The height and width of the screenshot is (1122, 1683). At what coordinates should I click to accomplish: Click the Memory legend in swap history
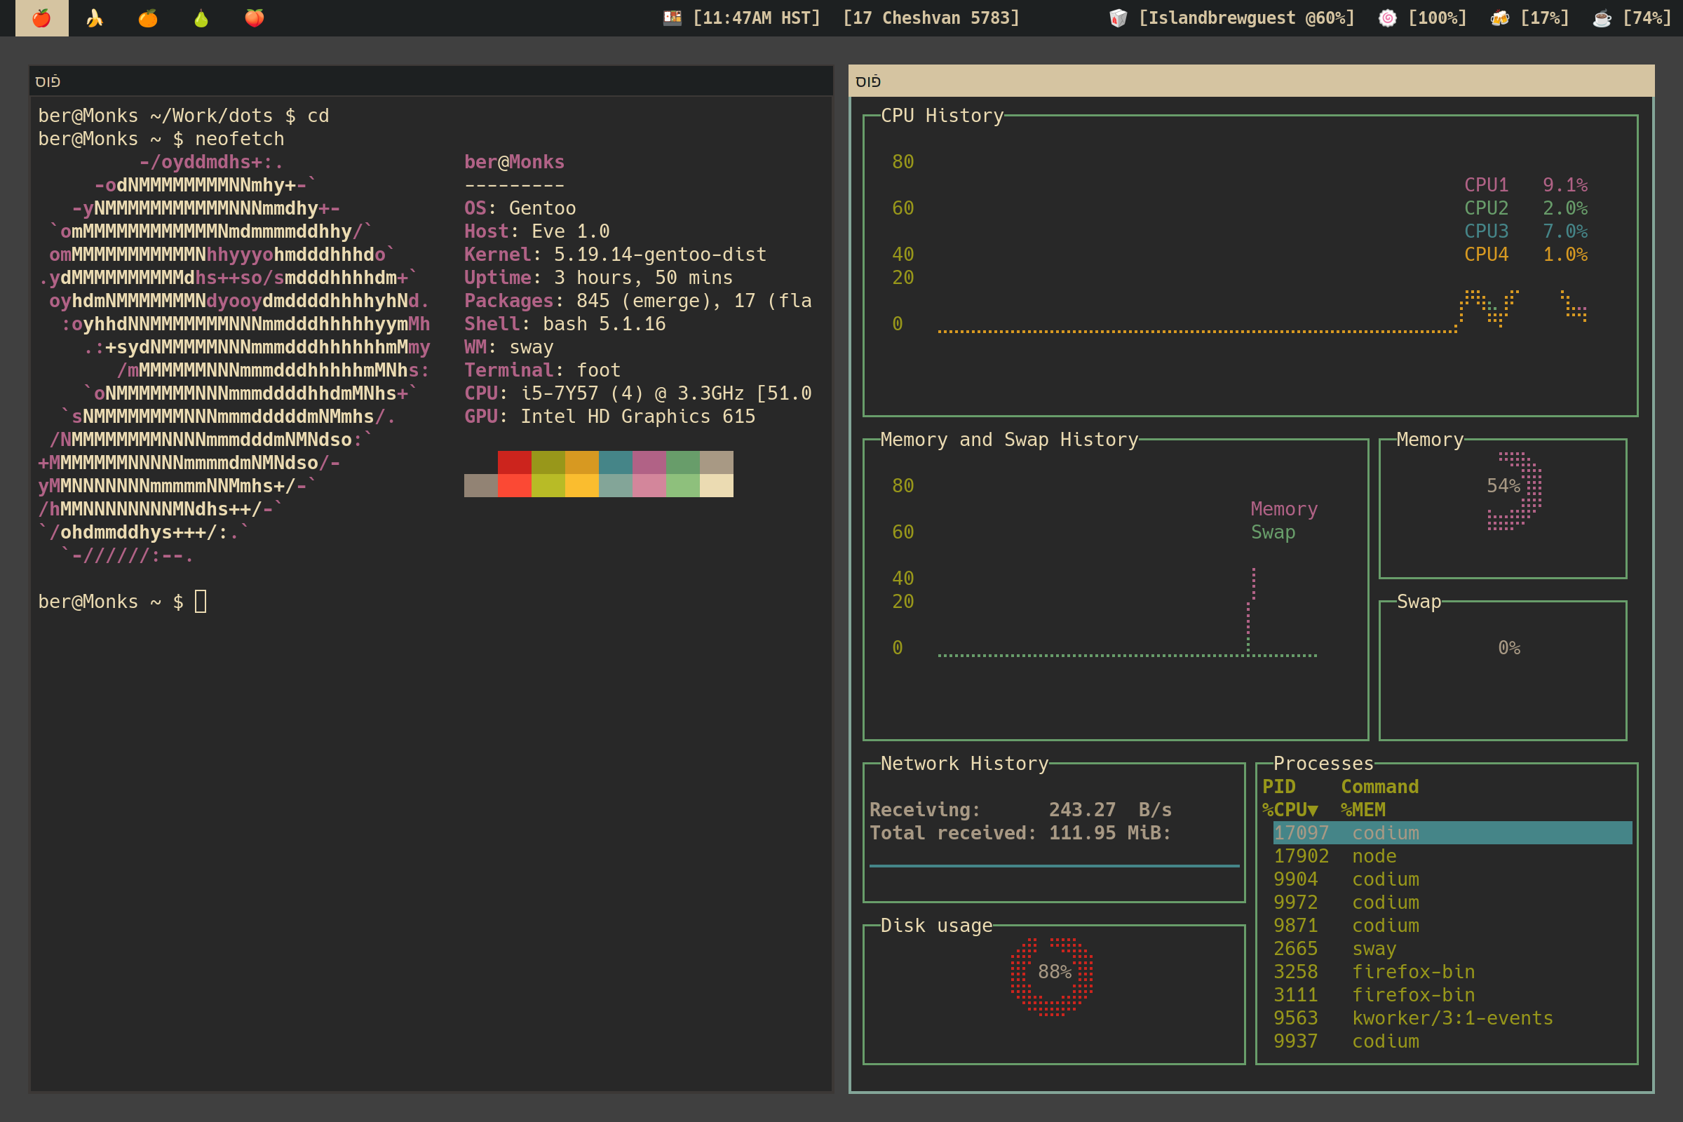[1284, 509]
